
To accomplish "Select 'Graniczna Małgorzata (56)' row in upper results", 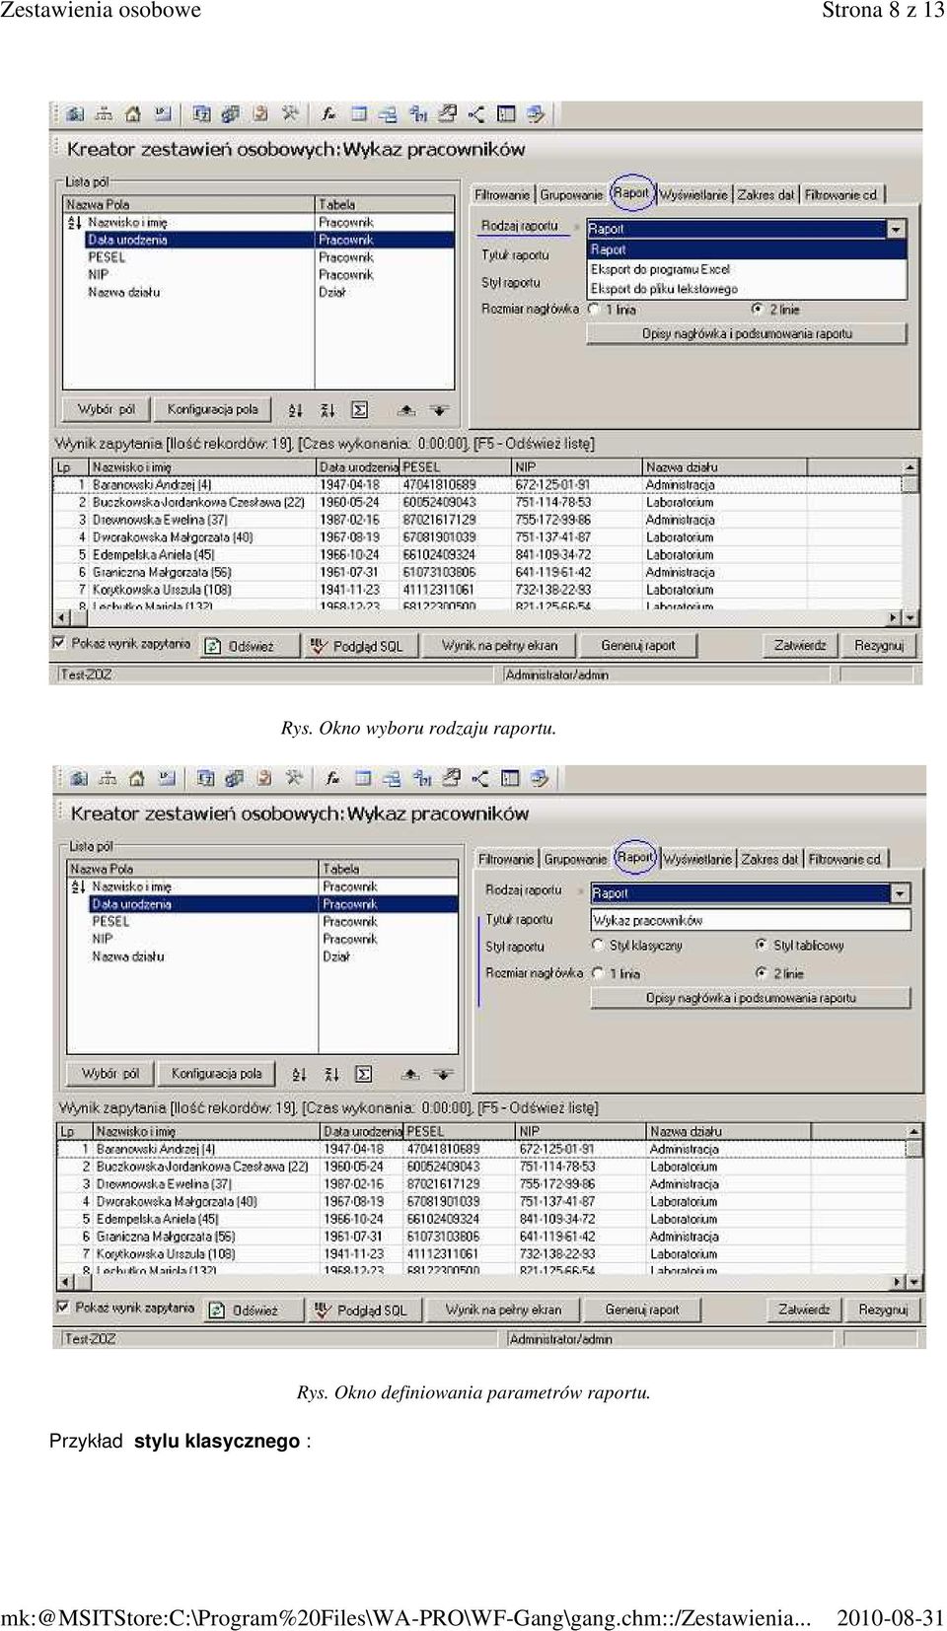I will [x=478, y=572].
